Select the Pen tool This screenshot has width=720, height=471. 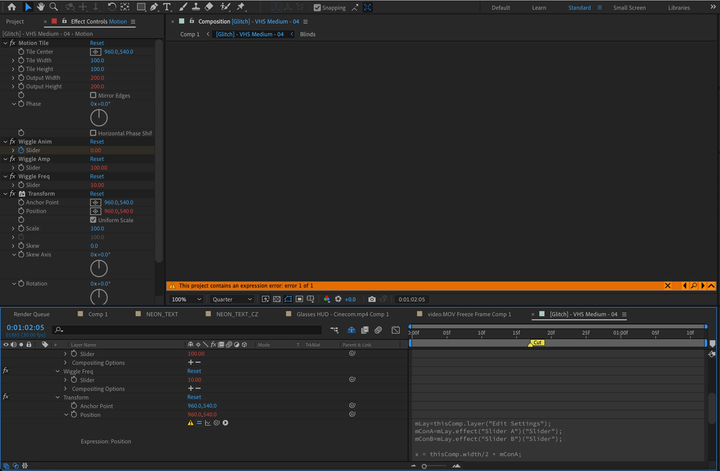154,7
